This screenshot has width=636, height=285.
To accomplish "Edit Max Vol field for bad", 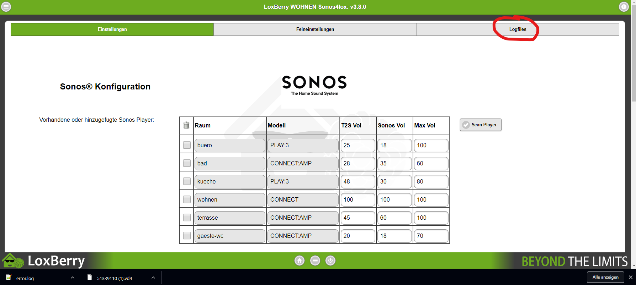I will (431, 164).
